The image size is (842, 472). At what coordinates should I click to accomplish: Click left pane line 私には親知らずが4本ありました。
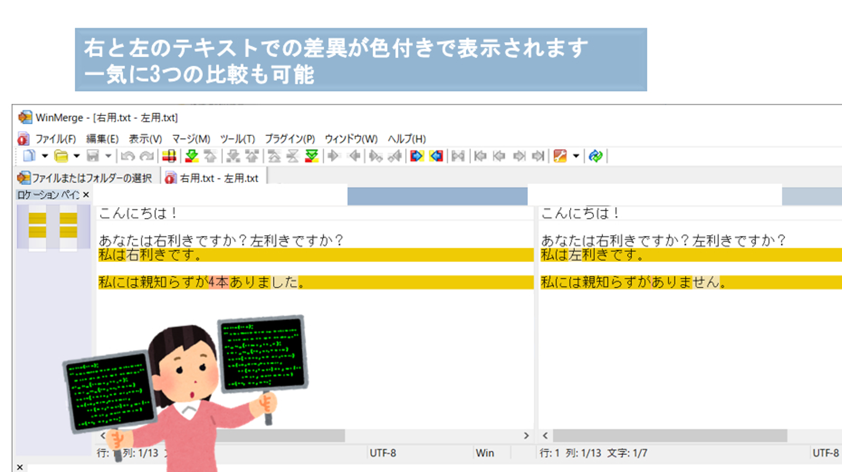pos(316,282)
